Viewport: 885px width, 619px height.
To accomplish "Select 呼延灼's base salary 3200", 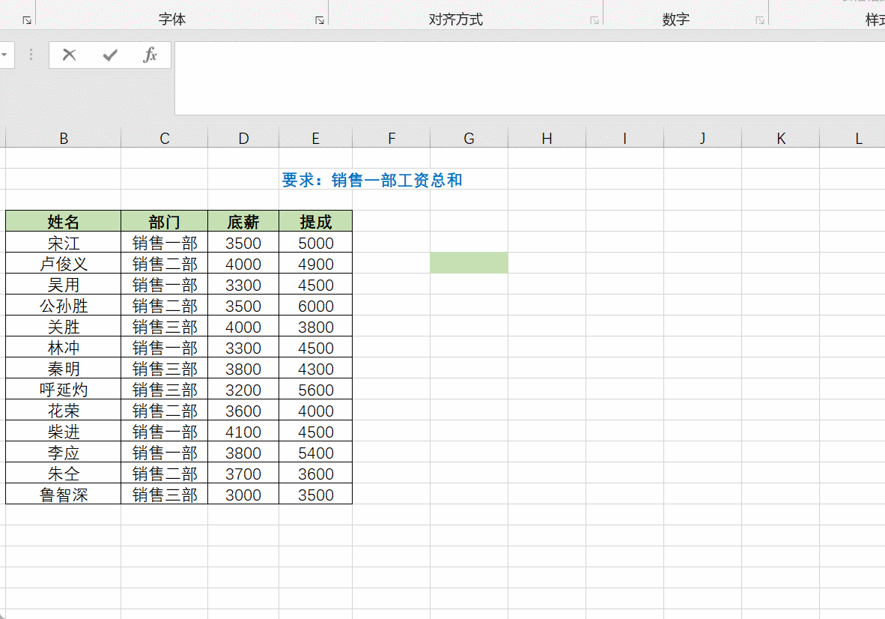I will pyautogui.click(x=243, y=389).
